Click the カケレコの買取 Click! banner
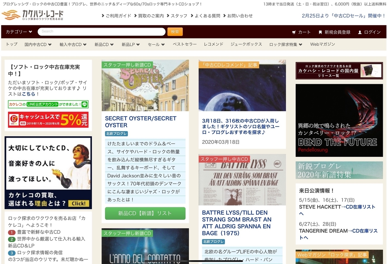The image size is (387, 264). (x=48, y=173)
